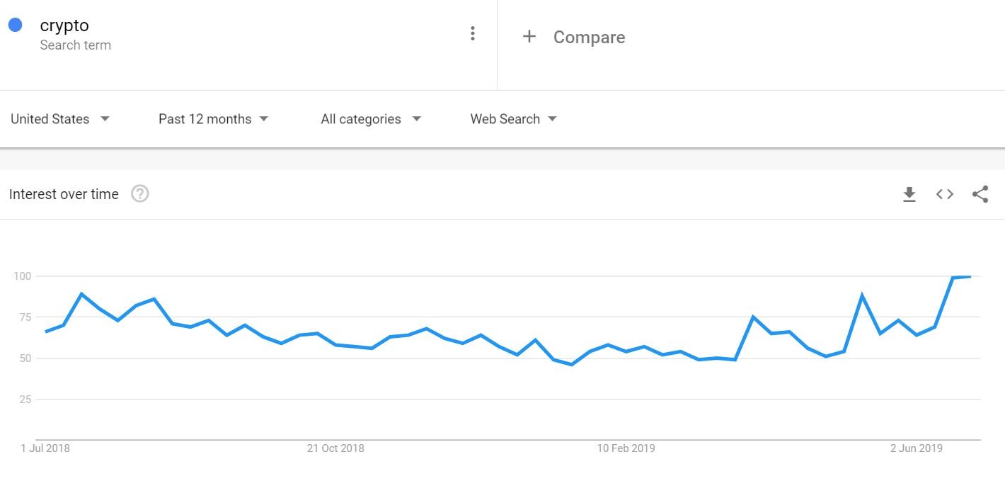Share the Interest over time chart
1005x481 pixels.
click(980, 194)
